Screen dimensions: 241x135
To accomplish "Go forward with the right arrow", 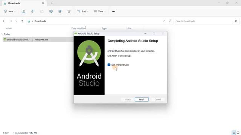I will [x=11, y=21].
